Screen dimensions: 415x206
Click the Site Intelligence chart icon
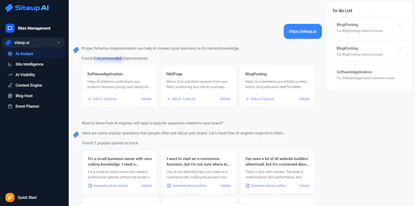[x=10, y=64]
